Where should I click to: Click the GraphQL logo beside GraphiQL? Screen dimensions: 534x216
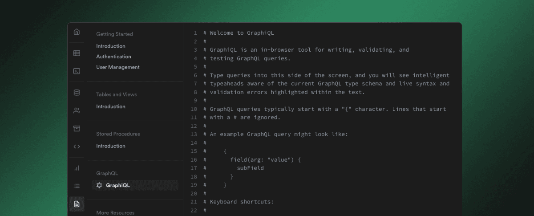(99, 185)
